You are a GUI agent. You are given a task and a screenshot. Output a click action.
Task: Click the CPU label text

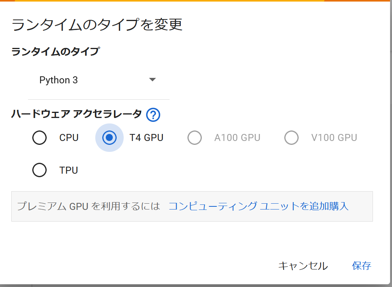coord(69,138)
